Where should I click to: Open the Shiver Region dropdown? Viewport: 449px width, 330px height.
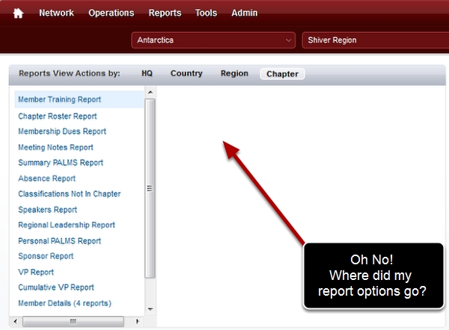tap(374, 40)
